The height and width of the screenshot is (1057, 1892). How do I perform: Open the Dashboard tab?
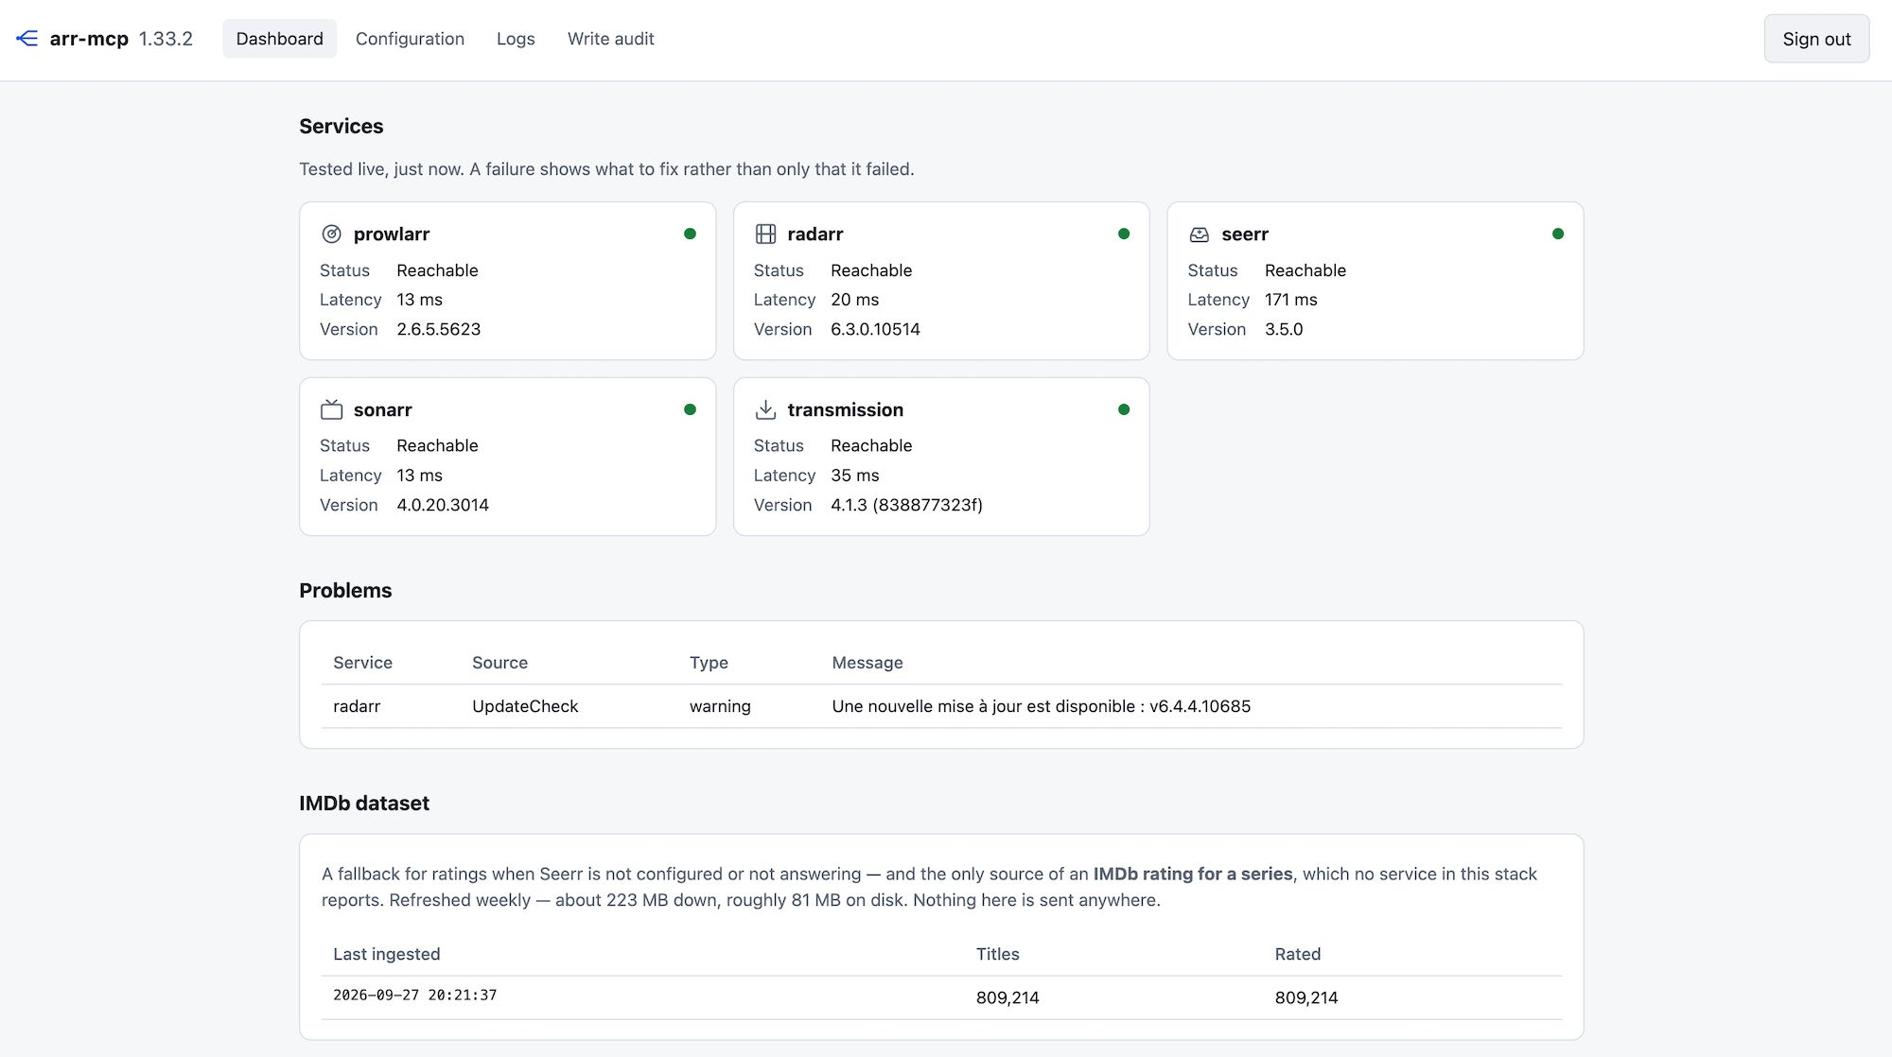pos(280,39)
